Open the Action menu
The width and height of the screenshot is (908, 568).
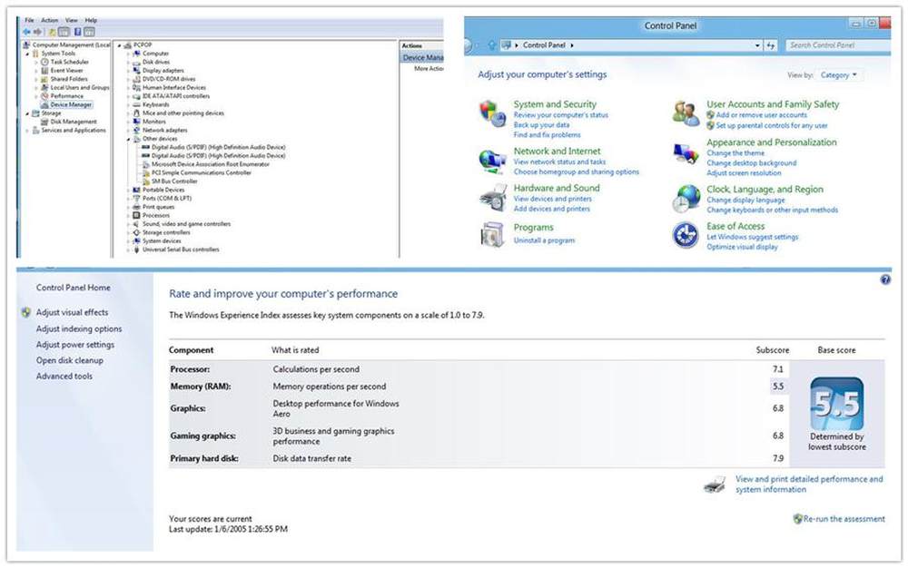click(49, 20)
